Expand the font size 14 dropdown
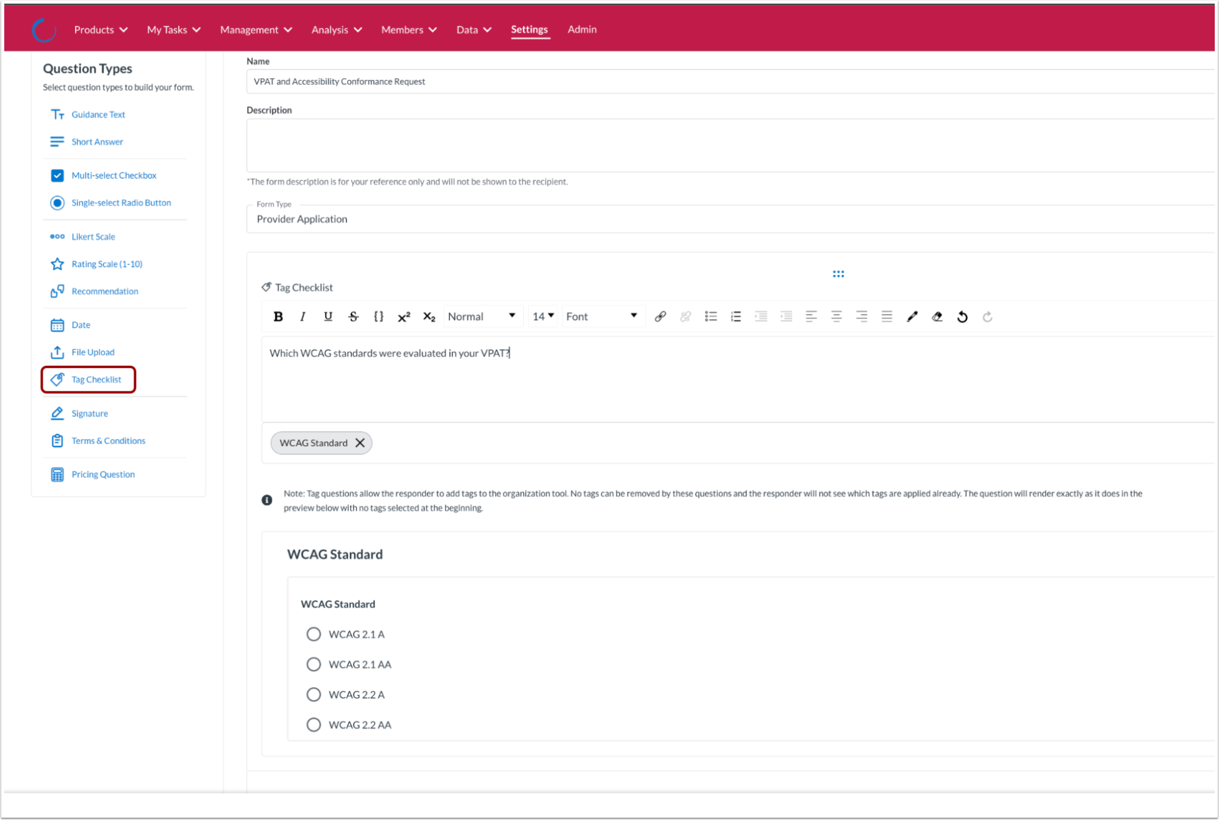 542,316
